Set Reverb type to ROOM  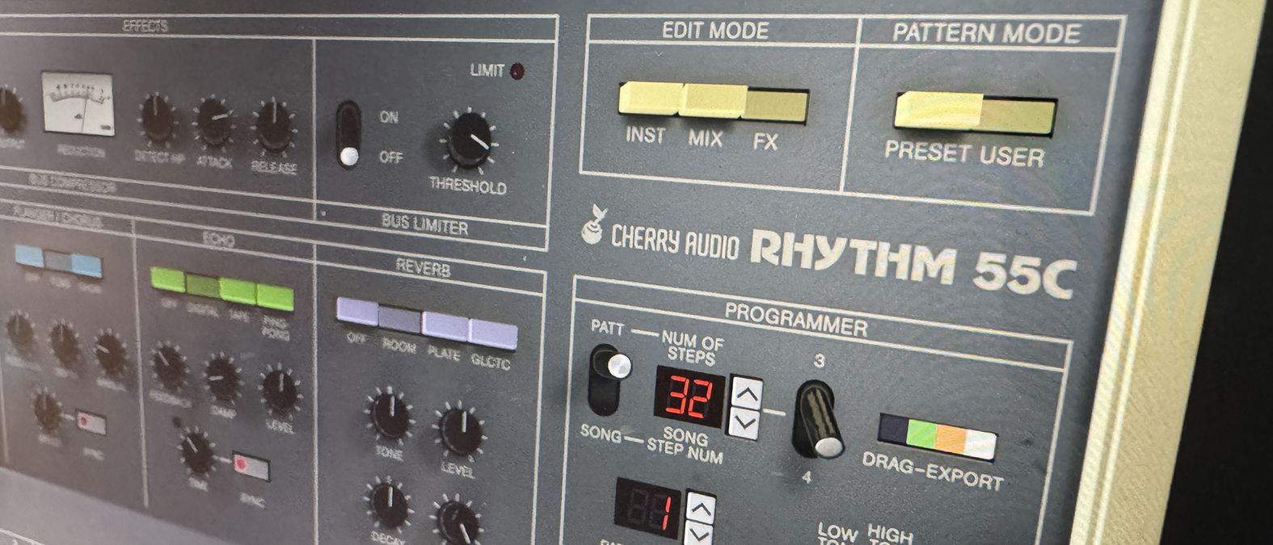pyautogui.click(x=400, y=319)
